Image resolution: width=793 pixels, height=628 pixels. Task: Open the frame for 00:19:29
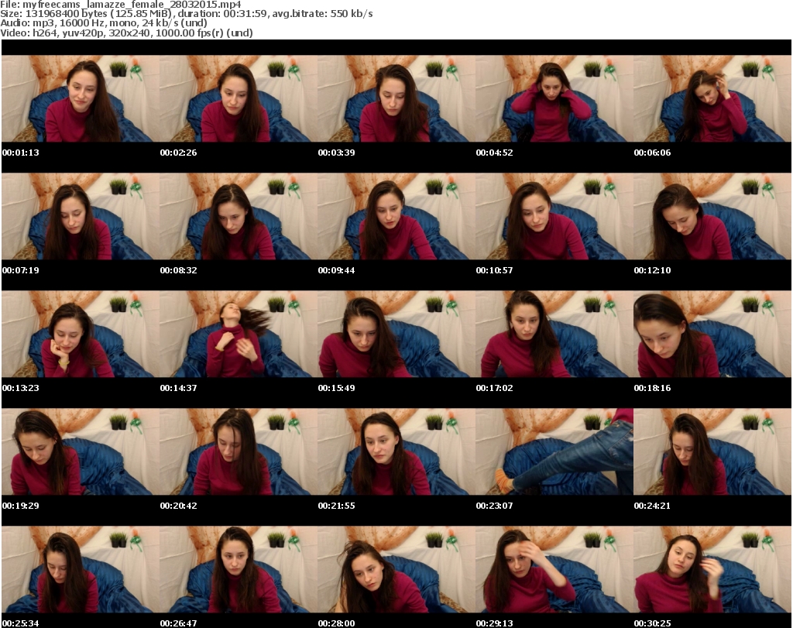tap(81, 452)
